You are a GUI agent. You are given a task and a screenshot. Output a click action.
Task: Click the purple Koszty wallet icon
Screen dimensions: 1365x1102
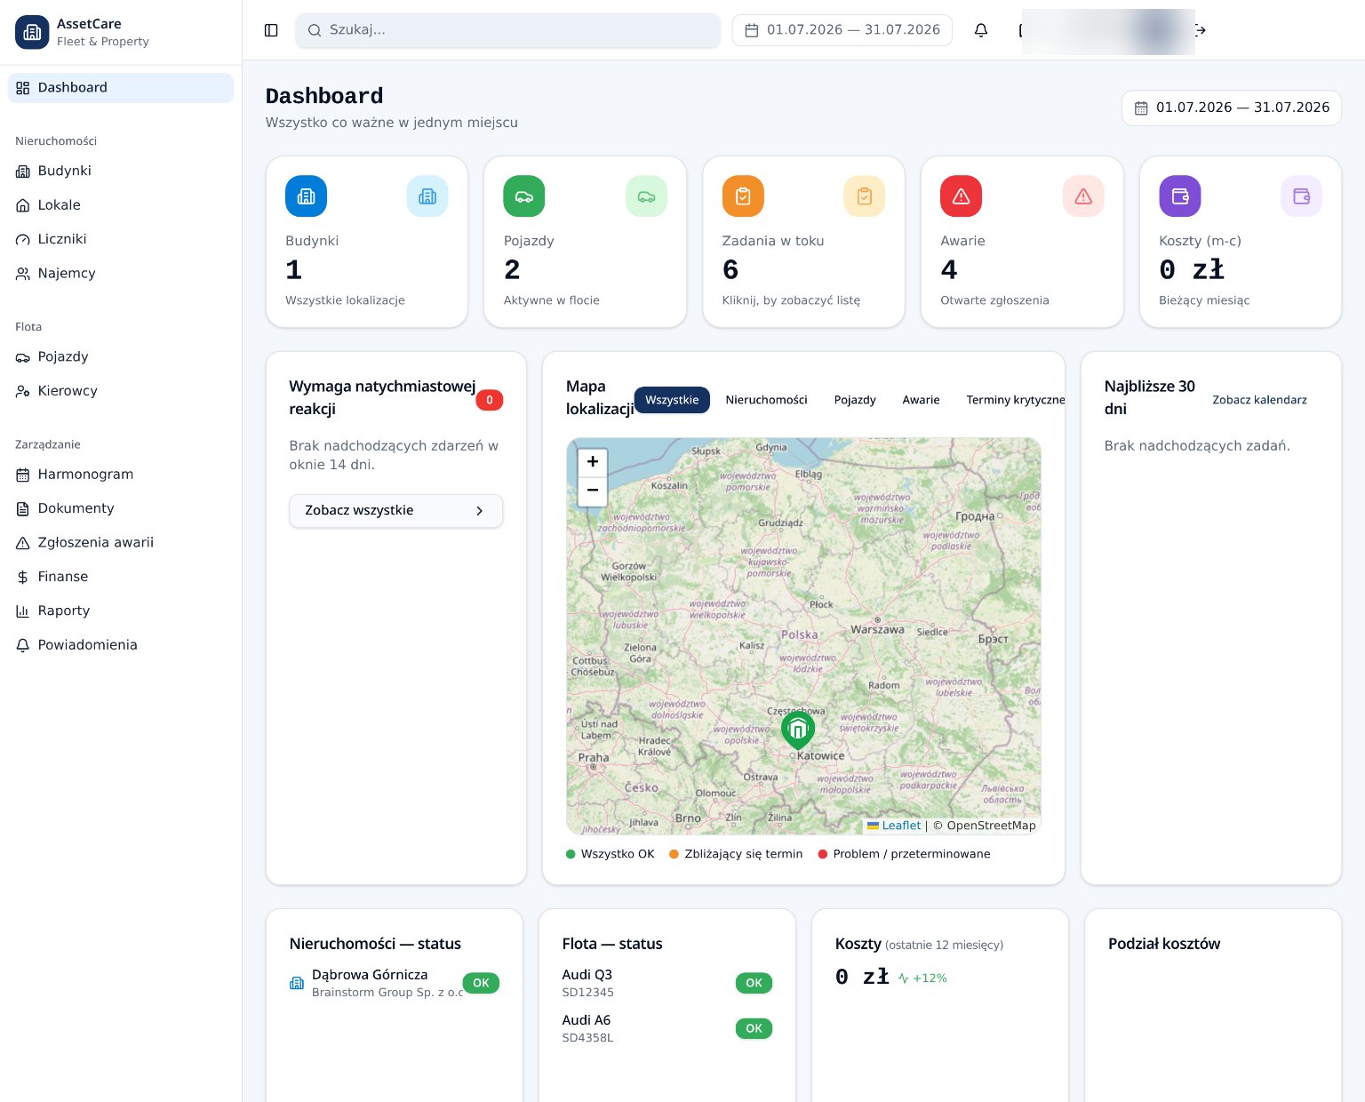pos(1180,196)
